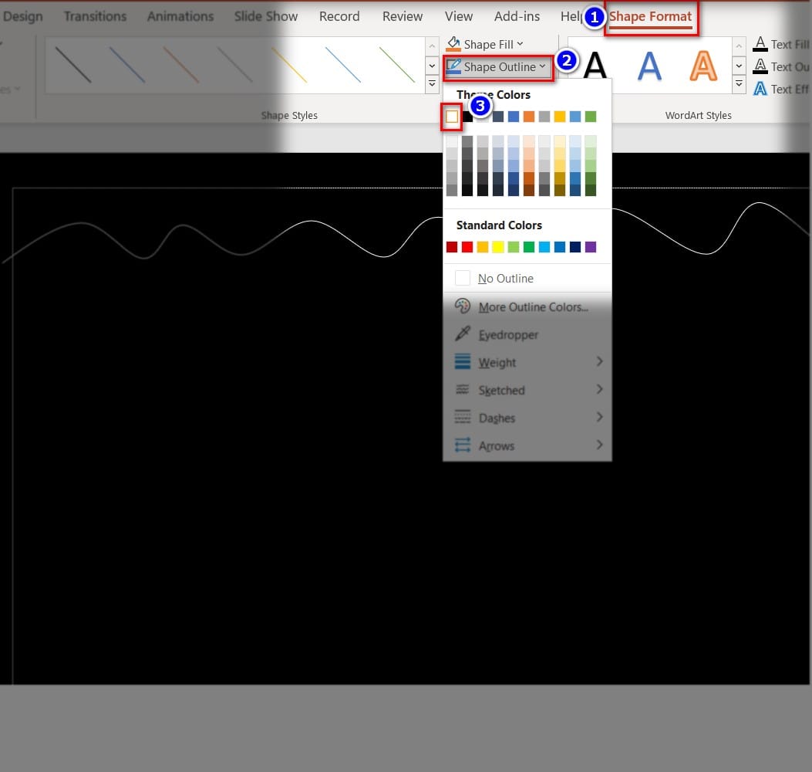Apply the blue WordArt style
812x772 pixels.
click(x=649, y=66)
